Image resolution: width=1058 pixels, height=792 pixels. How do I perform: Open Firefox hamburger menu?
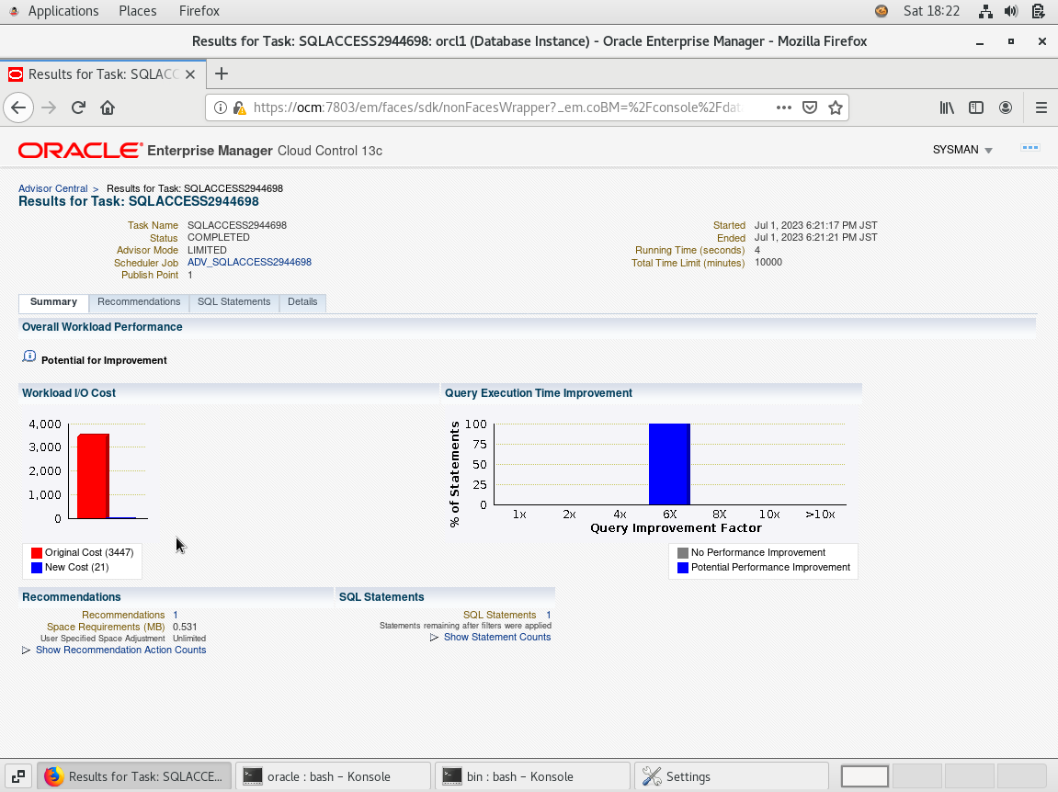(1041, 107)
